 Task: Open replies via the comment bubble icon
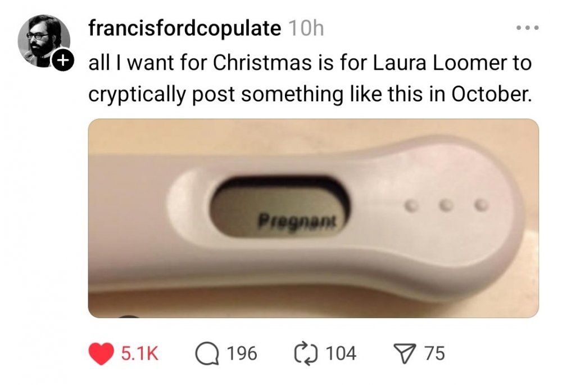(206, 353)
